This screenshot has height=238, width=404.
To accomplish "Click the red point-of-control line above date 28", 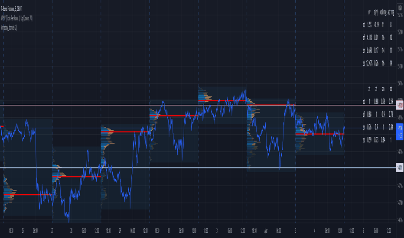I will click(76, 177).
